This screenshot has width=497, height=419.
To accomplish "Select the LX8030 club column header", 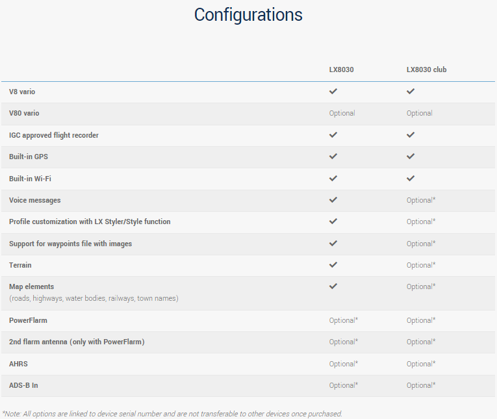I will pyautogui.click(x=426, y=70).
